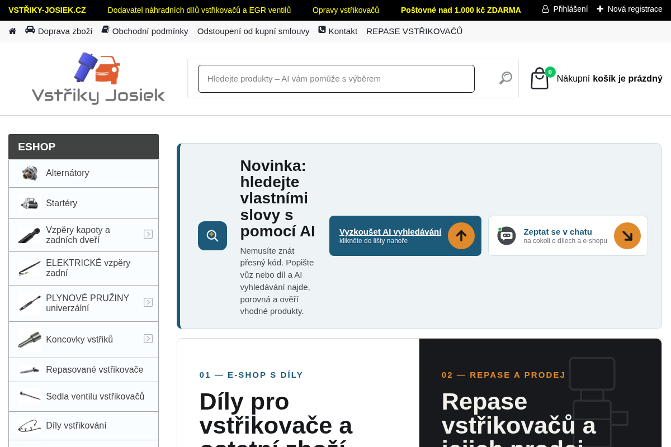The height and width of the screenshot is (447, 671).
Task: Click Poštovné nad 1.000 kč ZDARMA text
Action: [x=461, y=10]
